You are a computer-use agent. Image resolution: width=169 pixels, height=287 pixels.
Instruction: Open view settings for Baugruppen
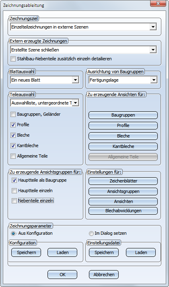[123, 115]
